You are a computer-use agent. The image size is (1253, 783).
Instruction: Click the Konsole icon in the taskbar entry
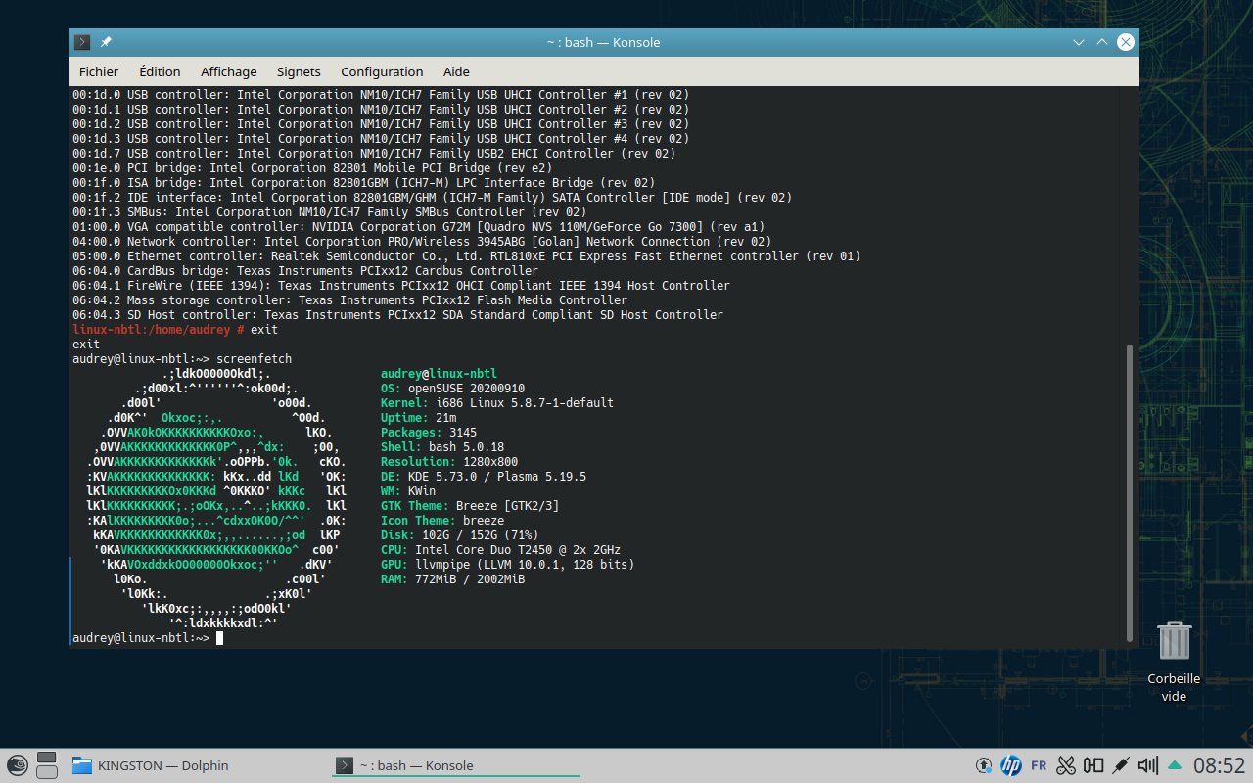pos(345,765)
